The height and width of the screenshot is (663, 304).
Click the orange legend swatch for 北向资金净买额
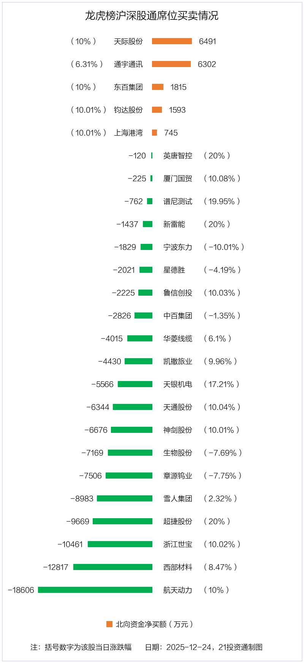[109, 624]
